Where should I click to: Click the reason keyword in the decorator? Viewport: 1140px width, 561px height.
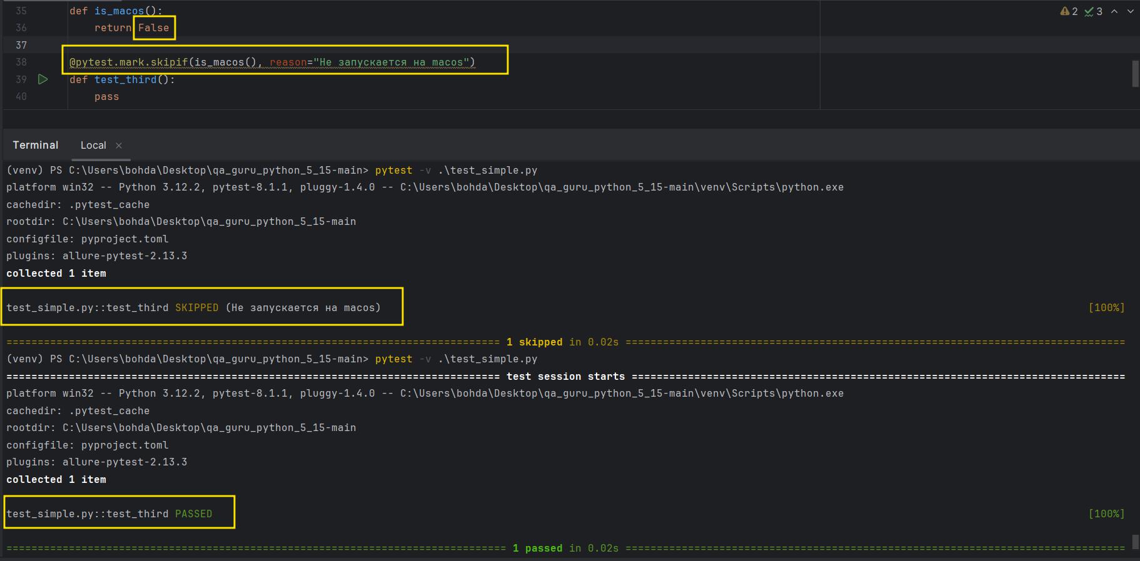[x=288, y=62]
